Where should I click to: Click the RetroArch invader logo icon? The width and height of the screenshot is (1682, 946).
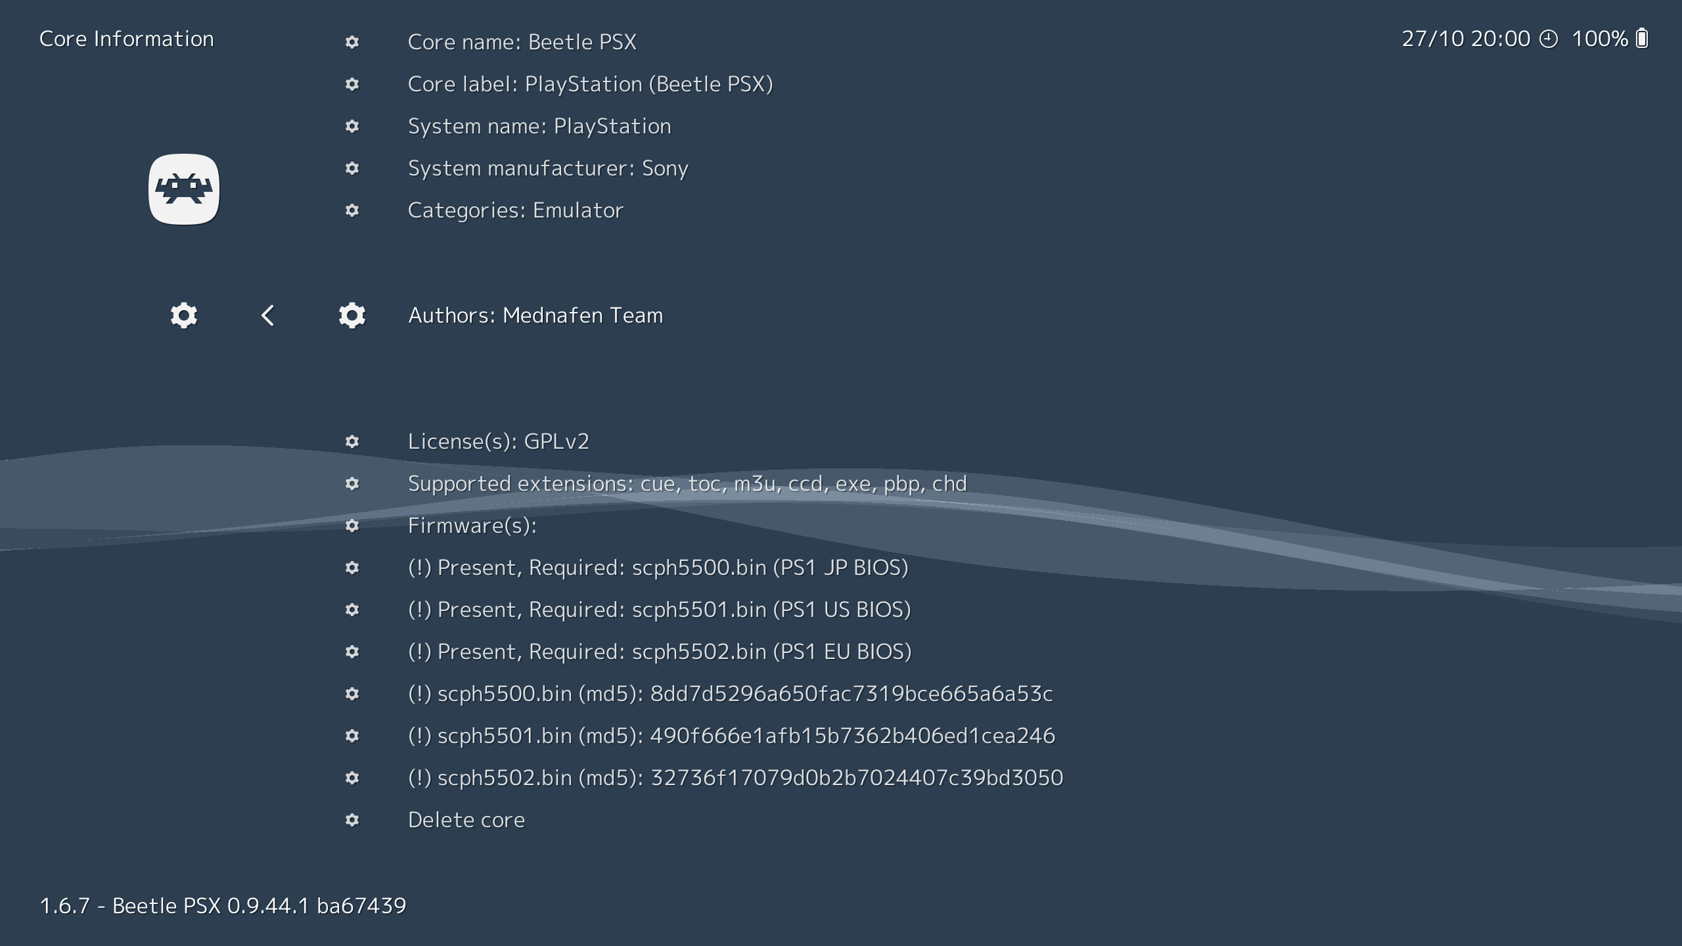click(184, 189)
